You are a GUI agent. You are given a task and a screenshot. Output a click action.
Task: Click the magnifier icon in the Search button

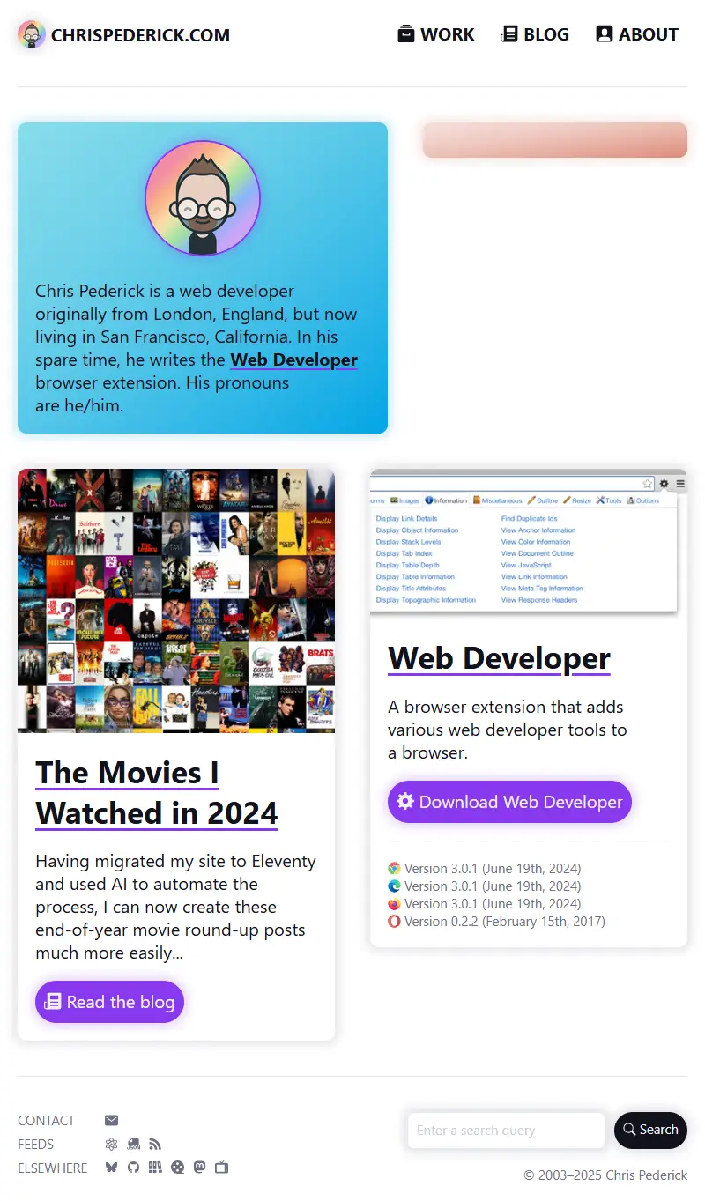[x=629, y=1130]
